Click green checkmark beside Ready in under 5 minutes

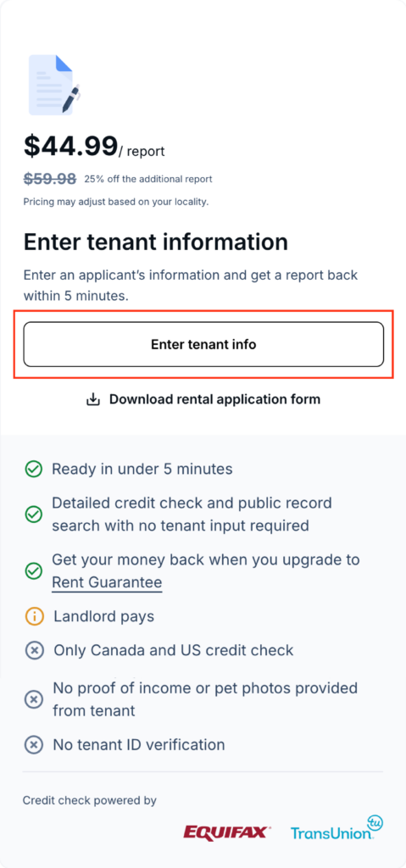point(34,470)
